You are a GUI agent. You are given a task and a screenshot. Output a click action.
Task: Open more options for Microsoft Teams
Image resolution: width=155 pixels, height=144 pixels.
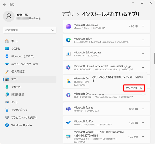click(x=143, y=109)
